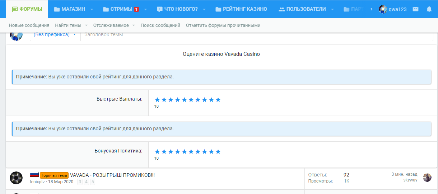
Task: Click the qwa123 avatar image
Action: [x=383, y=9]
